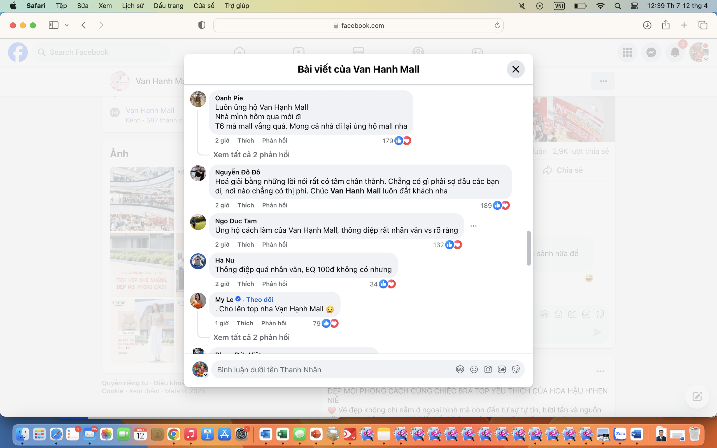Toggle Thích on Oanh Pie's comment
The width and height of the screenshot is (717, 448).
(x=245, y=141)
